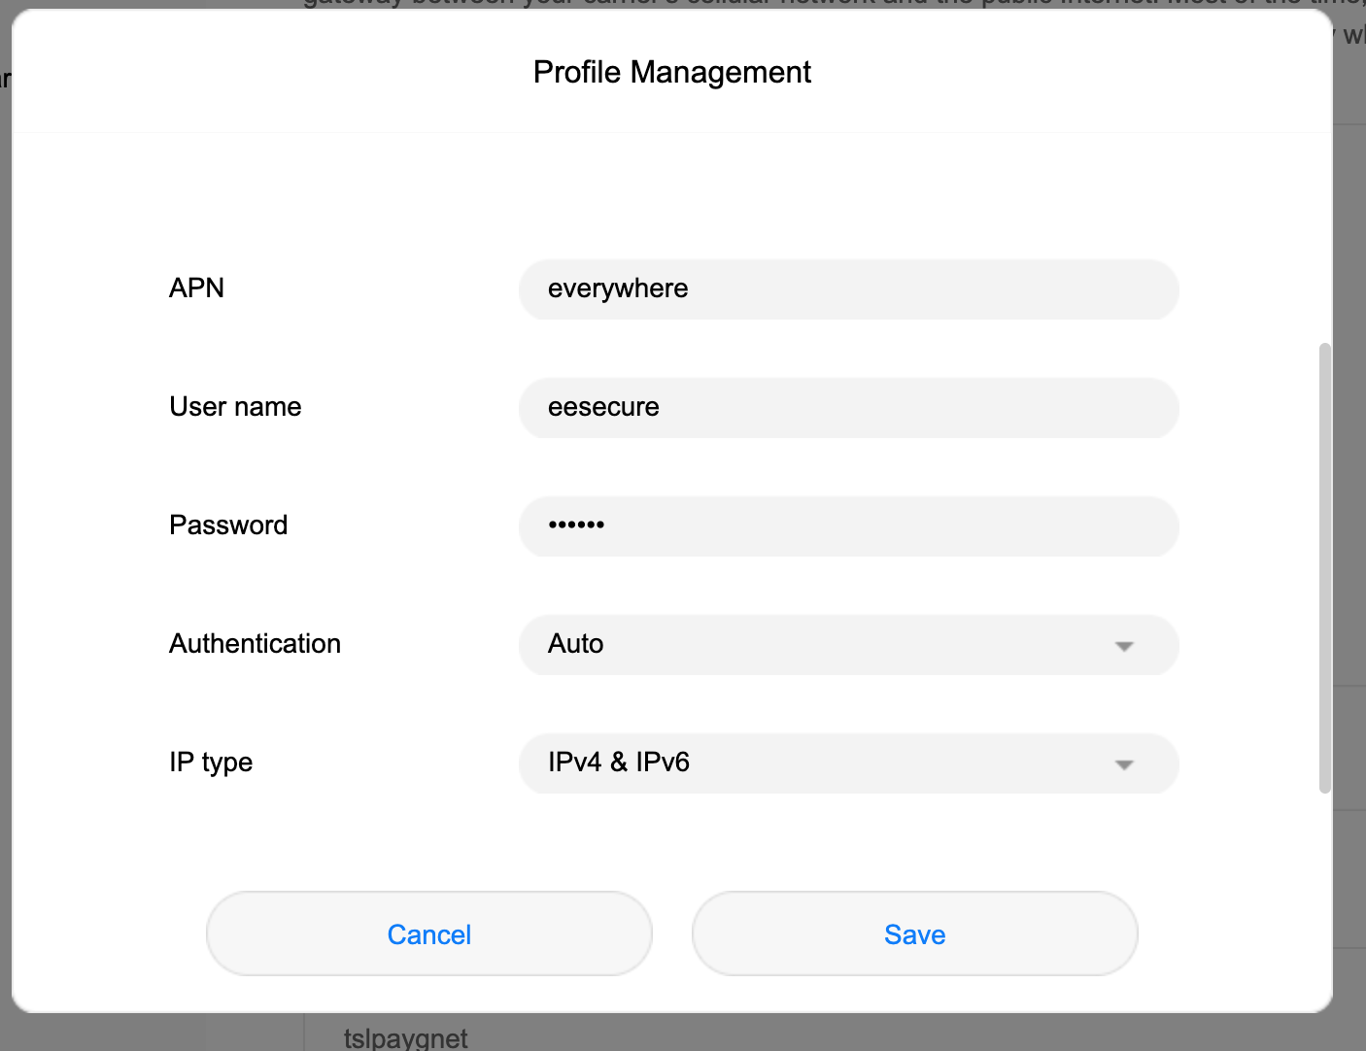
Task: Click the APN label text
Action: tap(196, 288)
